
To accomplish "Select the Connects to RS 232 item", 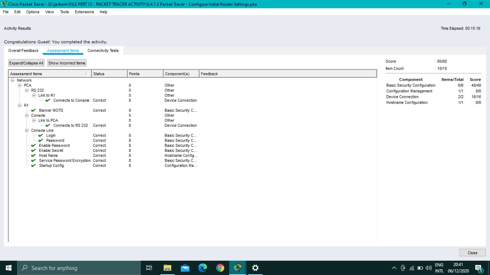I will (70, 125).
